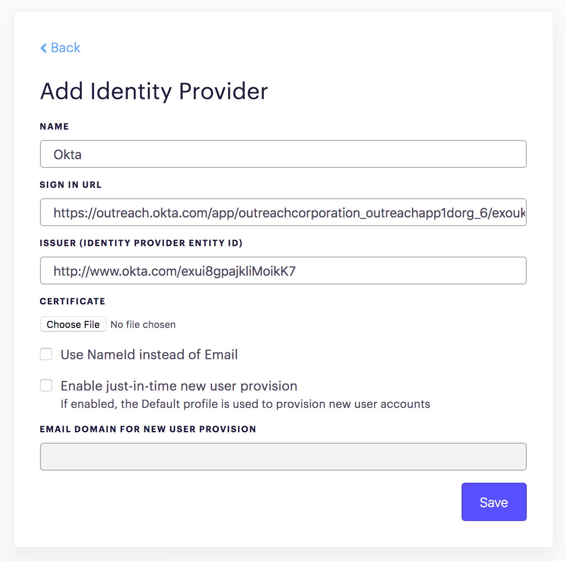The image size is (565, 561).
Task: Click the SIGN IN URL label
Action: pos(70,185)
